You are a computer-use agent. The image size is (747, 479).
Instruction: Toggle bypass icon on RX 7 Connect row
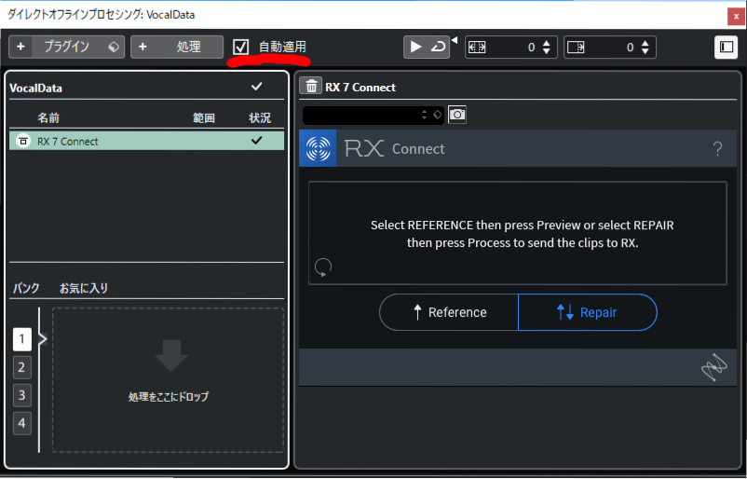22,141
